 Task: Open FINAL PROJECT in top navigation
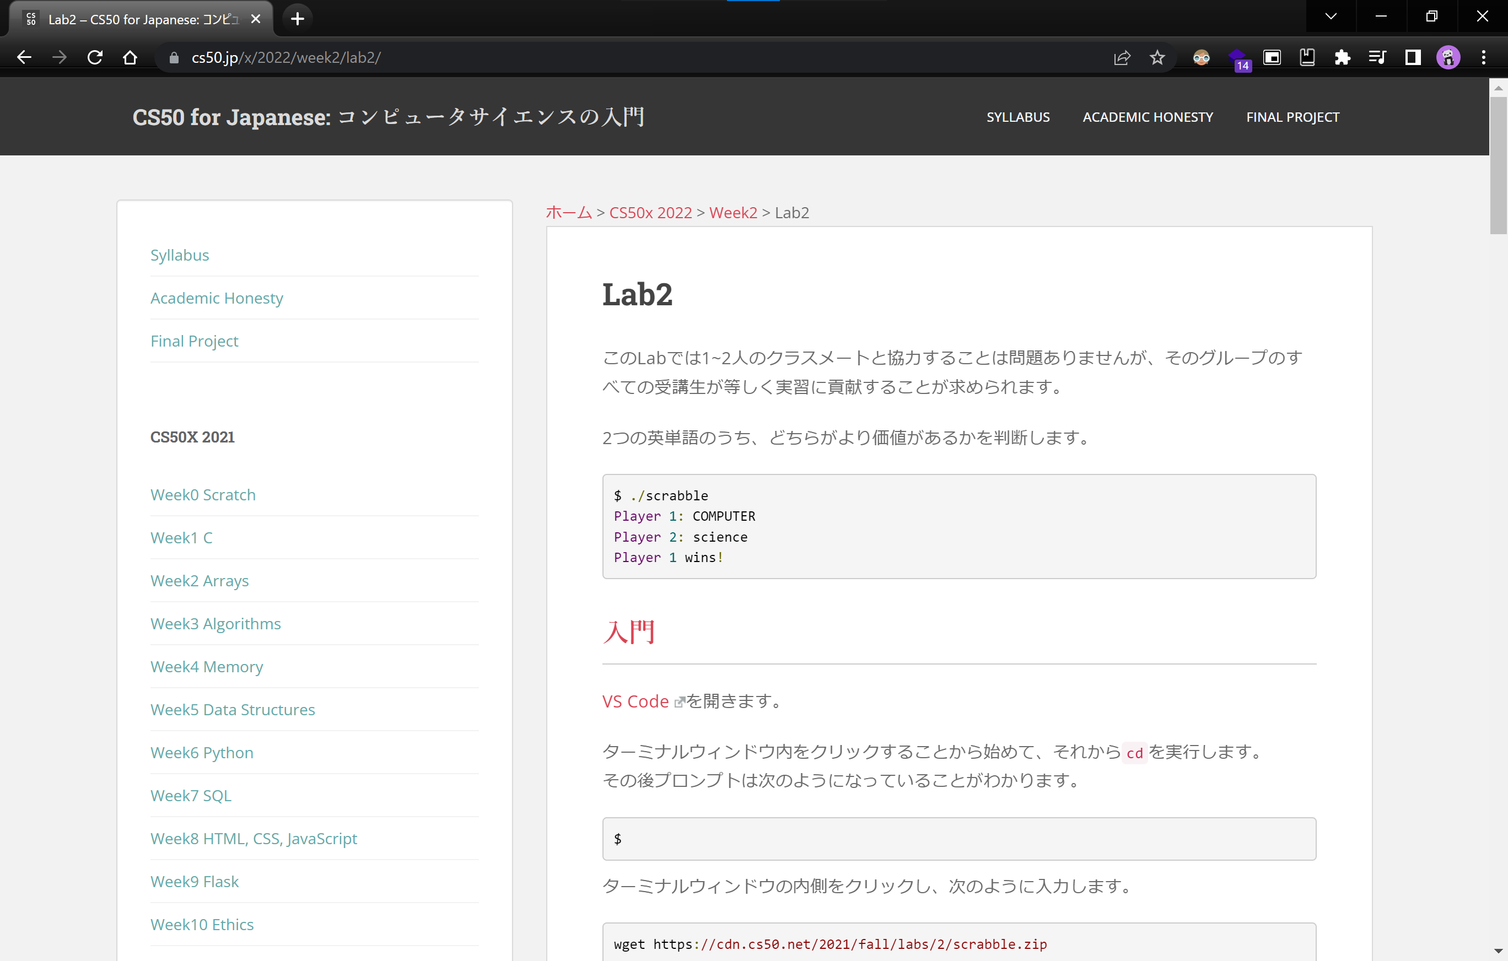(x=1292, y=117)
